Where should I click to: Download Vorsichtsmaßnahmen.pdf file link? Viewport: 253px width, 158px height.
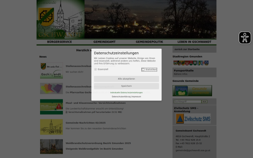(x=95, y=112)
